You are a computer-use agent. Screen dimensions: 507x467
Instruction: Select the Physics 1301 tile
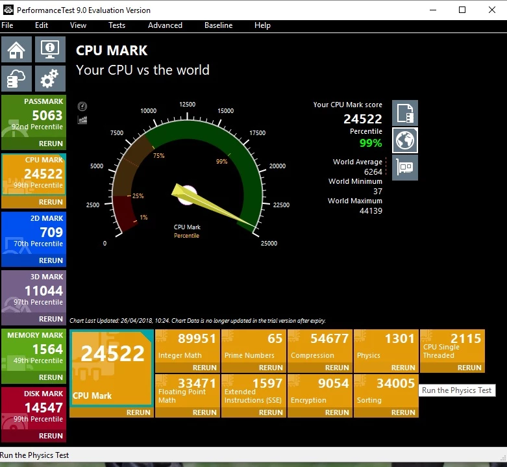click(x=386, y=346)
